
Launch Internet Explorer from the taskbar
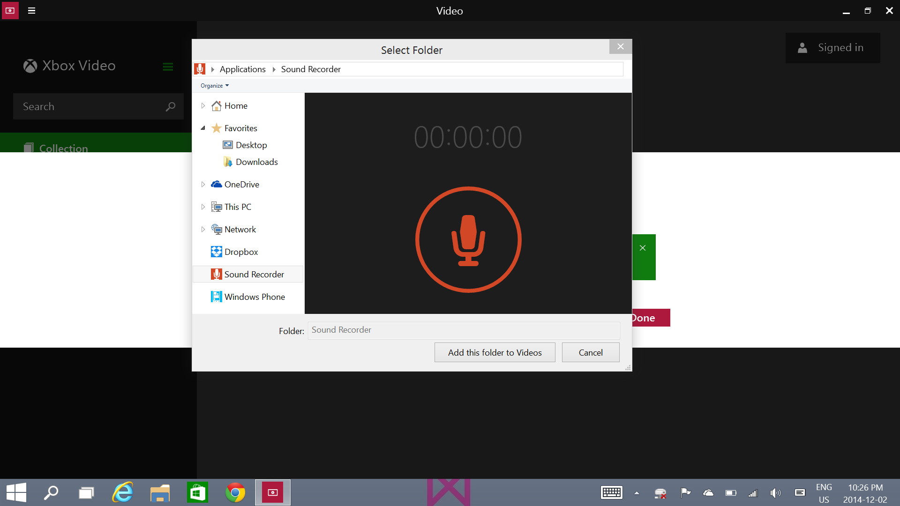[123, 493]
